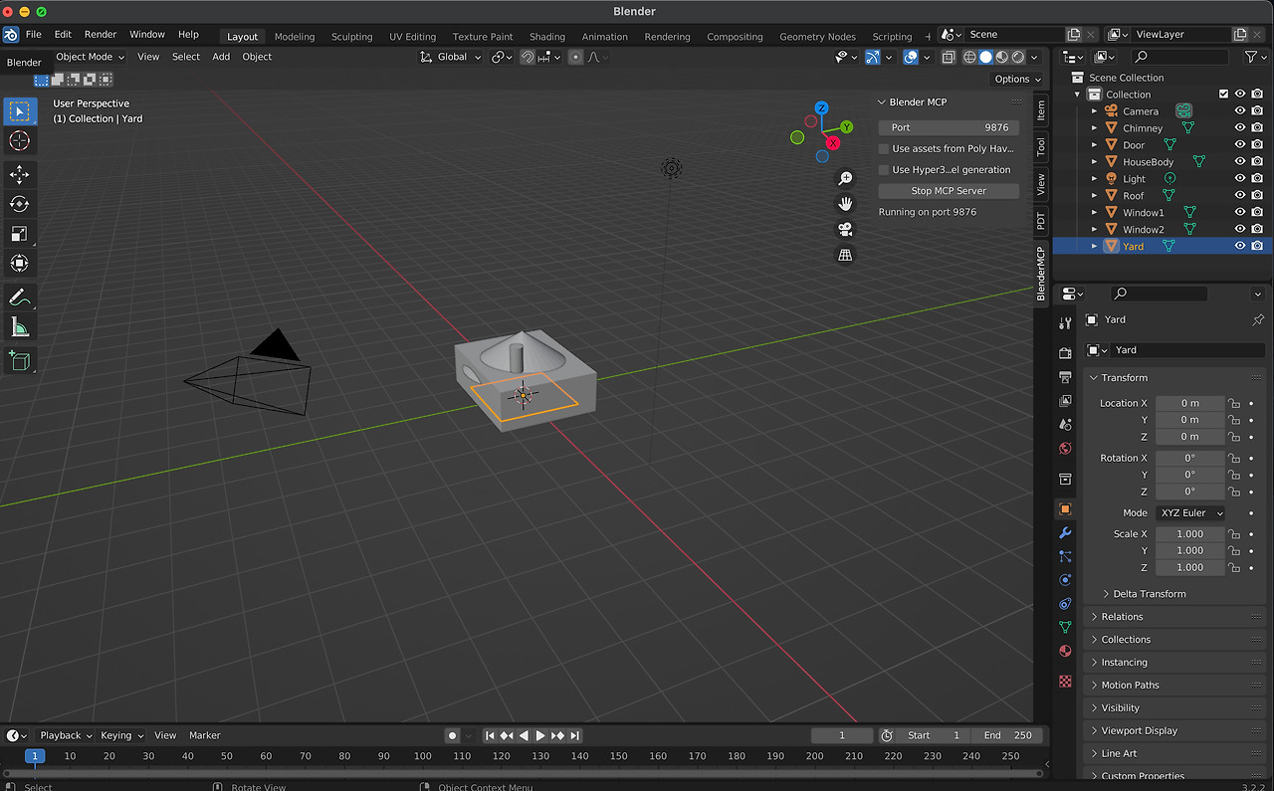
Task: Open the Render properties tab
Action: (x=1065, y=353)
